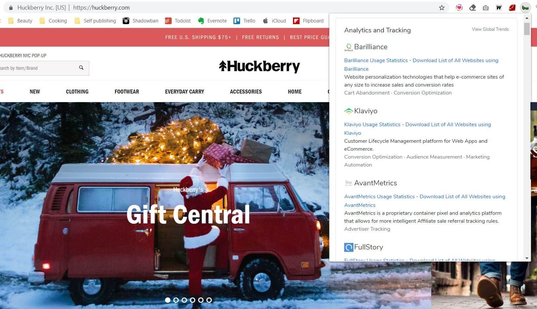This screenshot has width=537, height=309.
Task: Select the second carousel slide dot
Action: (176, 300)
